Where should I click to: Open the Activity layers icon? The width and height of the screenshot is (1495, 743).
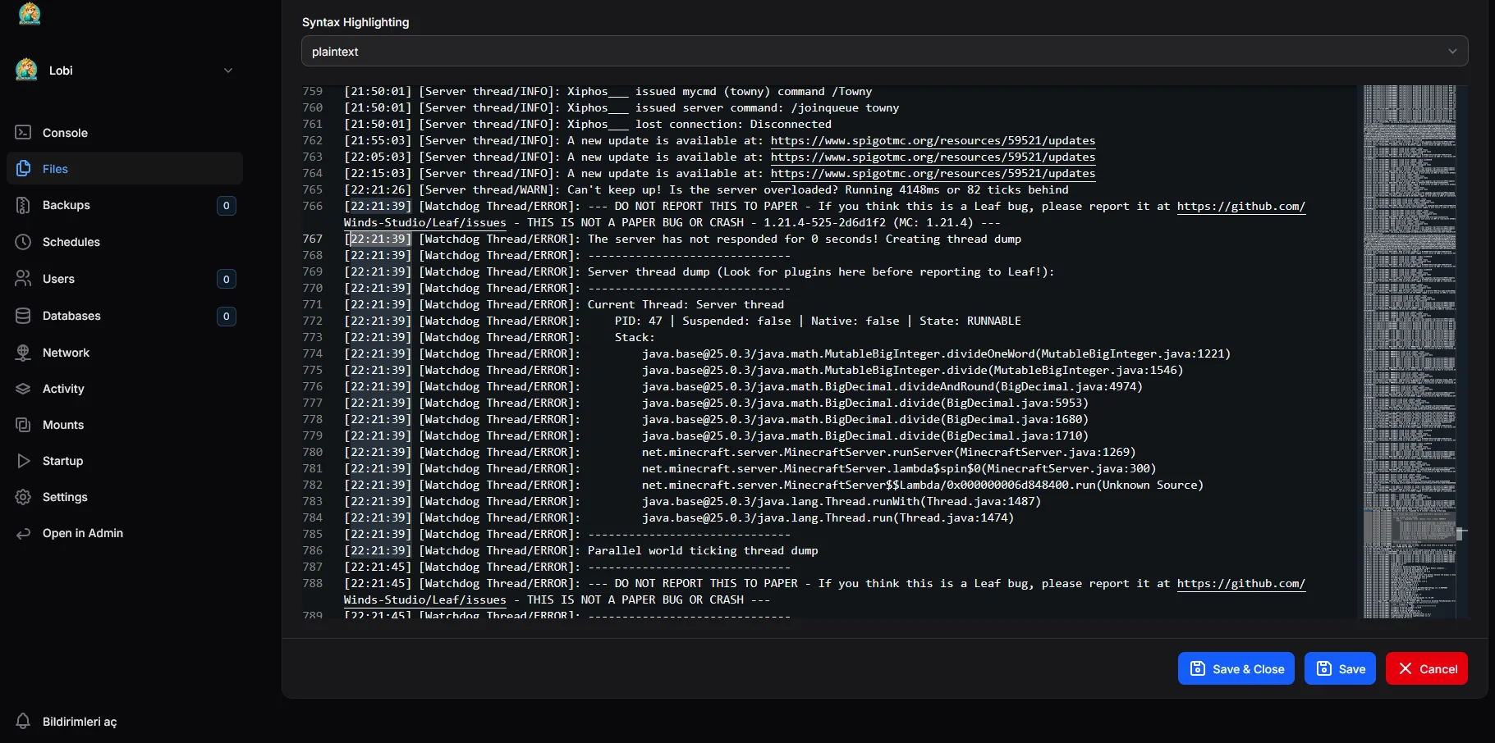point(23,389)
